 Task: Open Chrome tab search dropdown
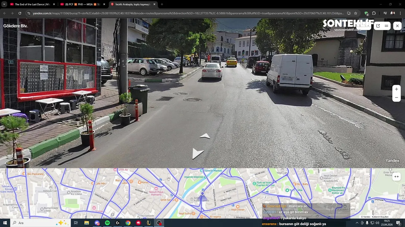[4, 4]
